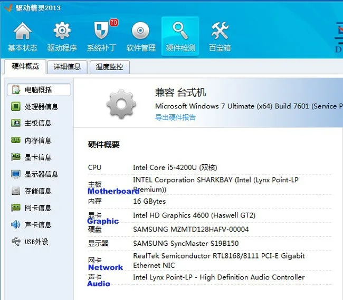Click the large gray gear image
Screen dimensions: 343x300
(x=121, y=104)
